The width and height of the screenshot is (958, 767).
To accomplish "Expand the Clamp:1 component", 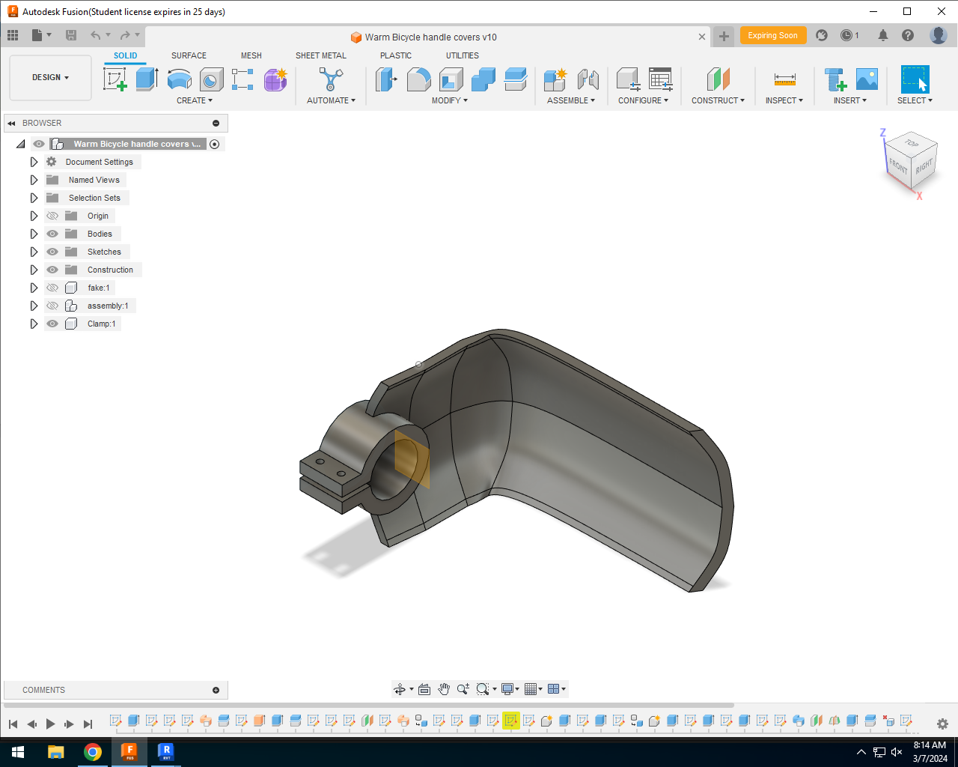I will tap(34, 324).
